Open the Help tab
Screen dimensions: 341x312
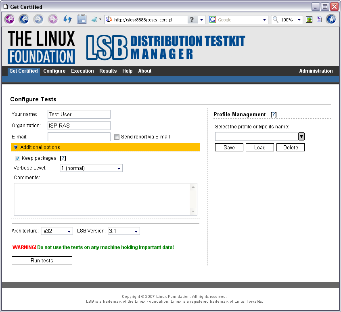click(128, 71)
